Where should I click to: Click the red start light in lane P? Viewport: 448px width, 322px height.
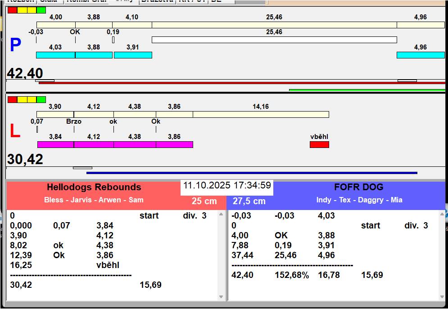(13, 10)
